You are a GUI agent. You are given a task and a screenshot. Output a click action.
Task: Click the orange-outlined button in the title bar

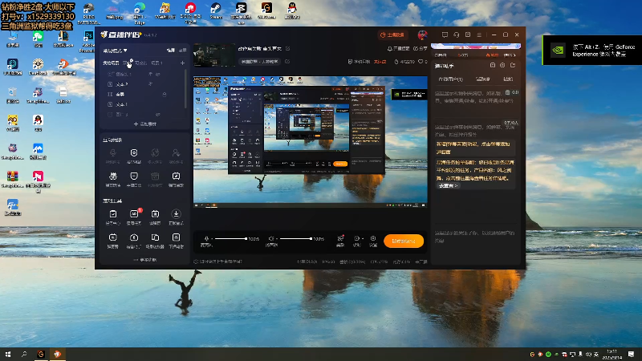click(x=392, y=34)
